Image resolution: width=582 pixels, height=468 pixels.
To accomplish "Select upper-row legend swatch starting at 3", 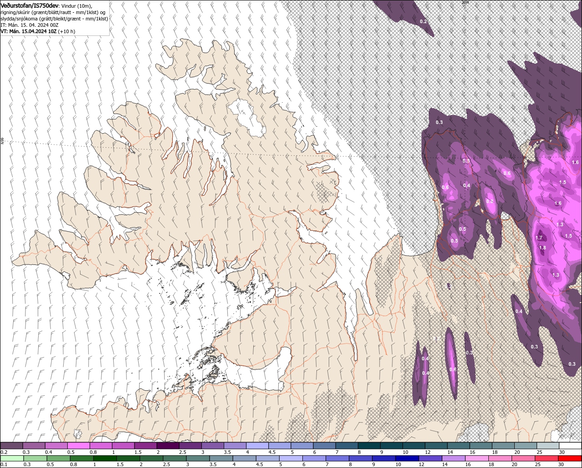I will [212, 446].
